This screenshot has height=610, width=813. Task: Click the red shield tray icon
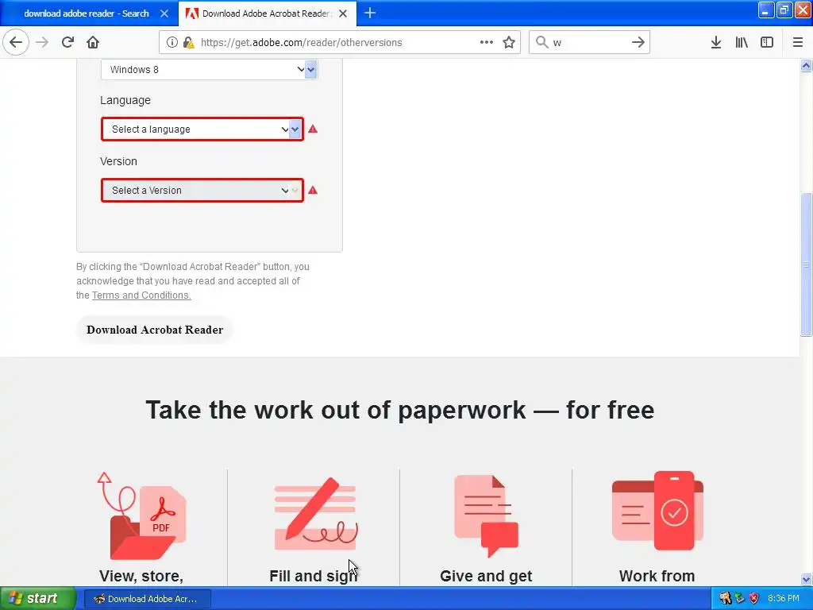(754, 599)
